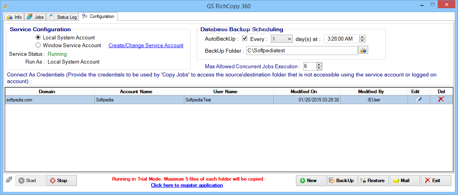
Task: Click the Modified By column header
Action: pyautogui.click(x=374, y=91)
